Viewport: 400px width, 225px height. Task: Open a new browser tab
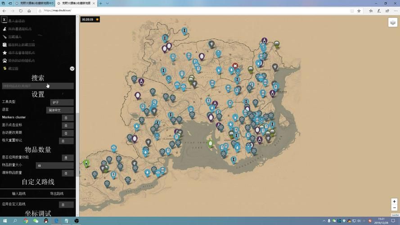tap(101, 3)
